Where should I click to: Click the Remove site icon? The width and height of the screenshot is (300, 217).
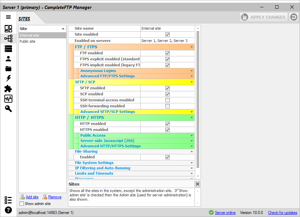45,197
